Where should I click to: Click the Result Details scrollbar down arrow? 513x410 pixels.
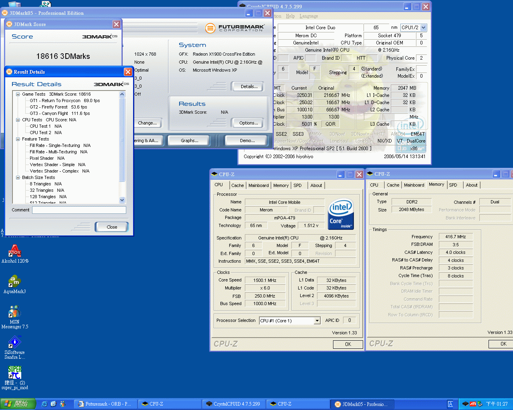coord(122,200)
